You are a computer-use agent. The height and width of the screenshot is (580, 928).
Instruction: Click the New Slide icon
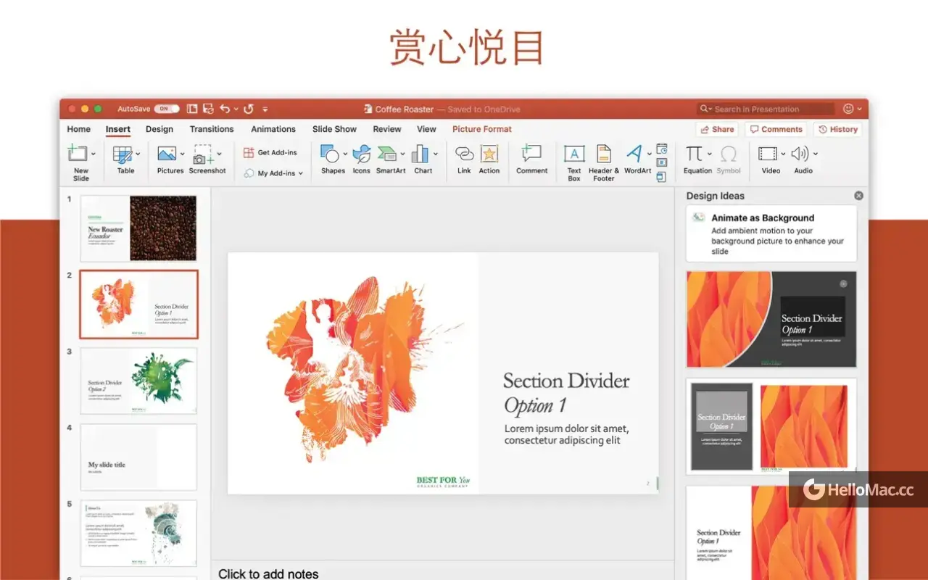[x=76, y=154]
